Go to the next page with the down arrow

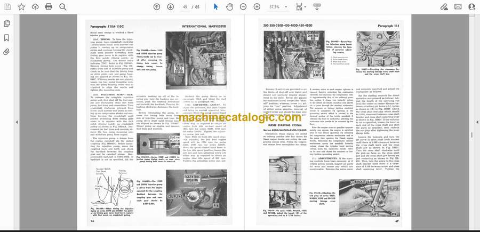pyautogui.click(x=171, y=7)
